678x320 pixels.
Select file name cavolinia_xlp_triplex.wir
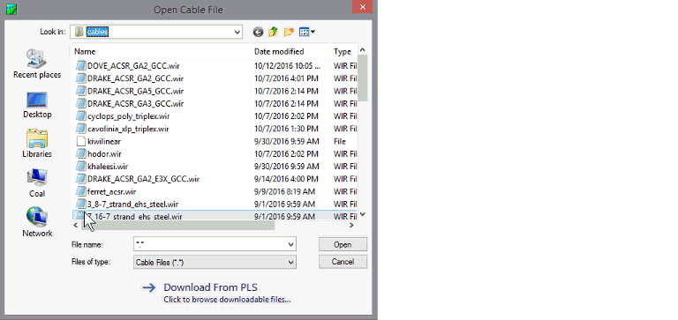[128, 129]
